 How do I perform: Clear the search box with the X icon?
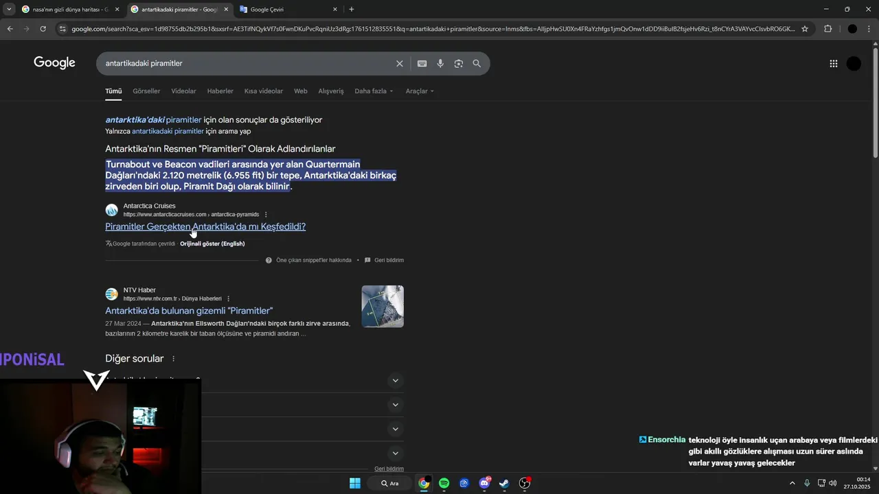(x=400, y=63)
